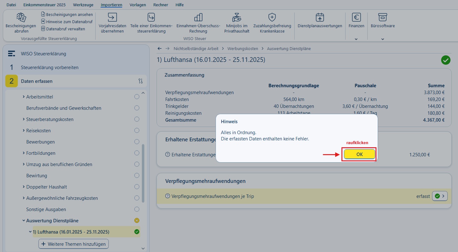Open the WISO Steuererklärung navigation menu icon
The width and height of the screenshot is (458, 252).
coord(12,54)
